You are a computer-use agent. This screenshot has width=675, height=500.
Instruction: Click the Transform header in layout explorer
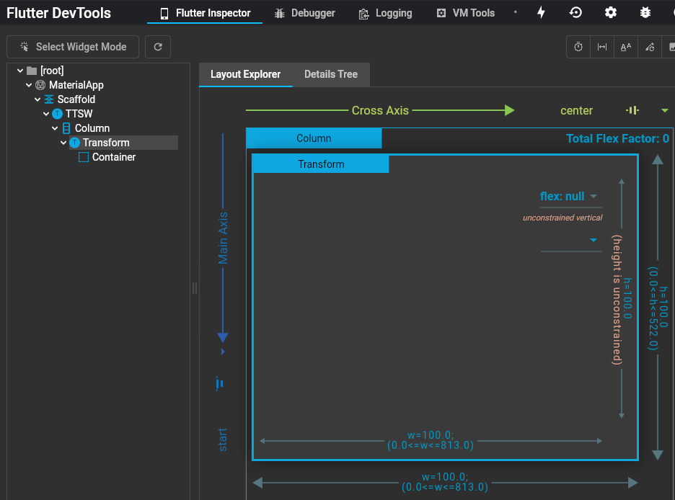[321, 164]
